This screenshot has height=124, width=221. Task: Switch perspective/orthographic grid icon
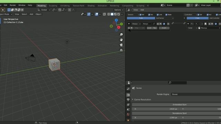coord(121,50)
